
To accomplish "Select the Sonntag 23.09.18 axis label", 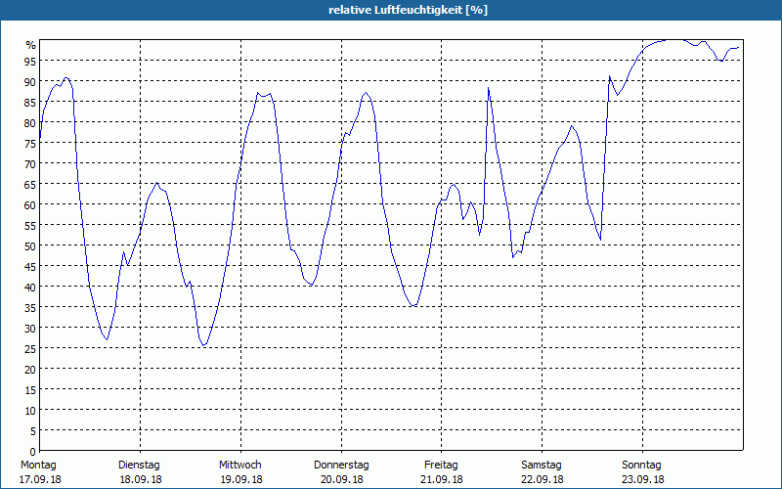I will click(x=642, y=472).
